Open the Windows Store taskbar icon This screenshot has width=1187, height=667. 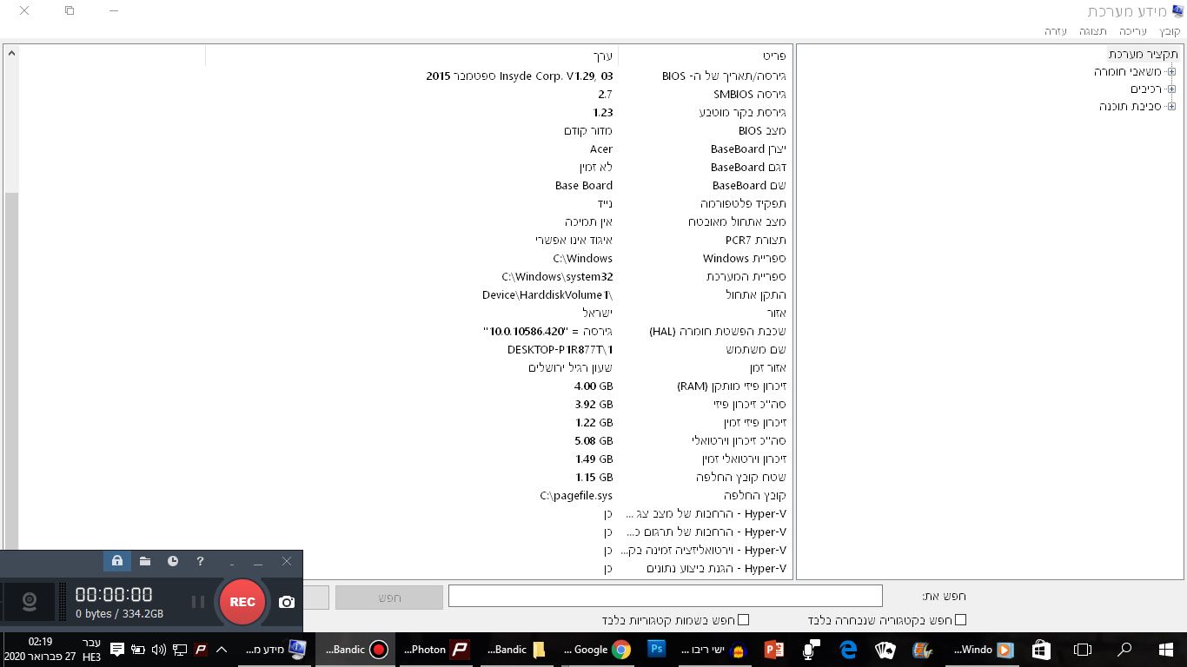1041,650
